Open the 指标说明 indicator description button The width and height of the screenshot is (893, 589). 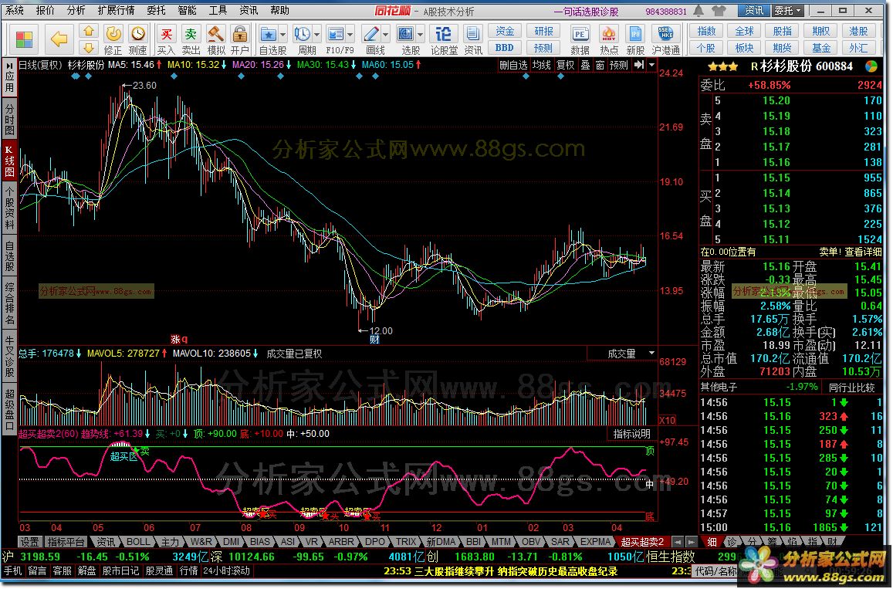coord(631,434)
